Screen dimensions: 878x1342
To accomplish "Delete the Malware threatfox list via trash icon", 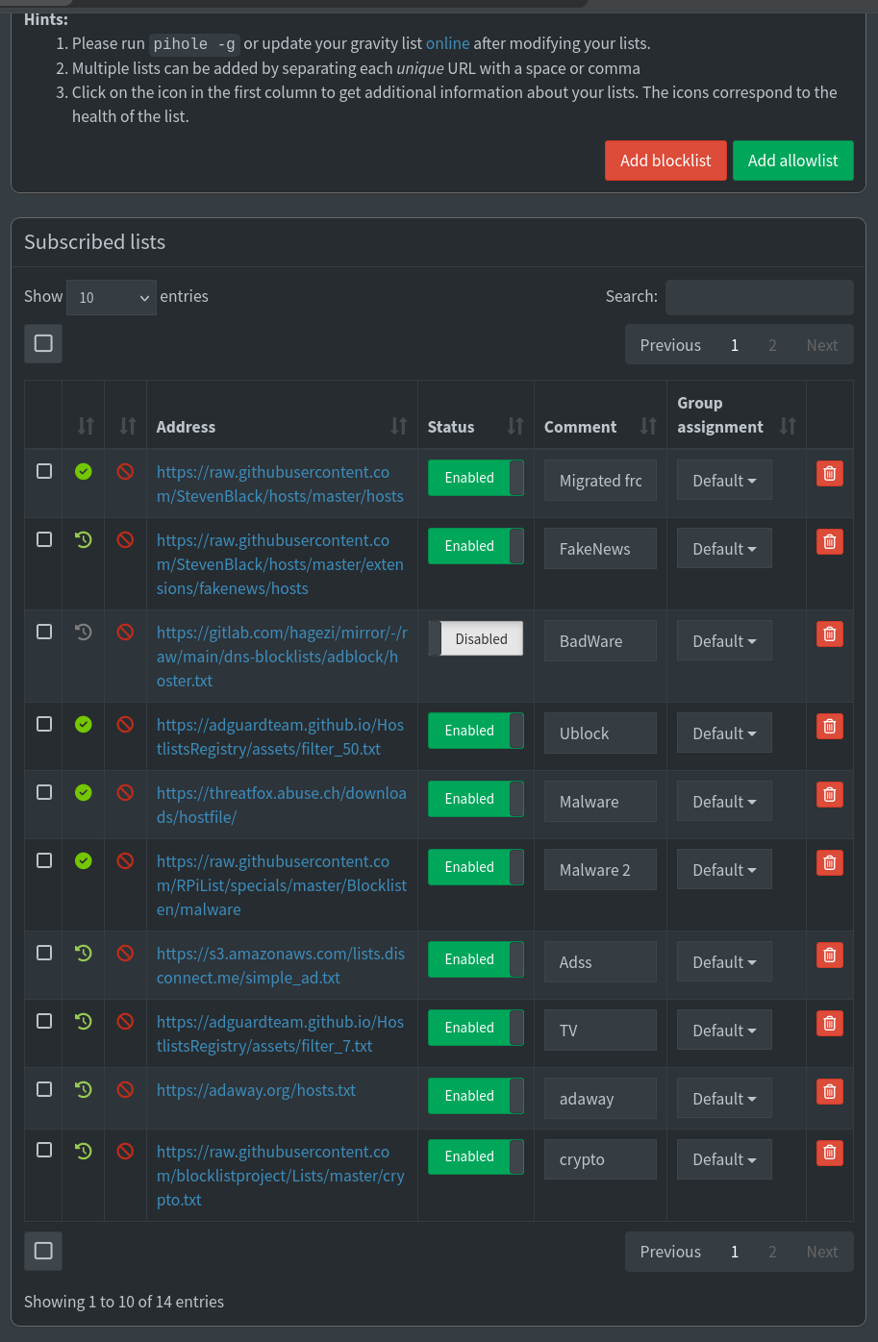I will coord(830,794).
